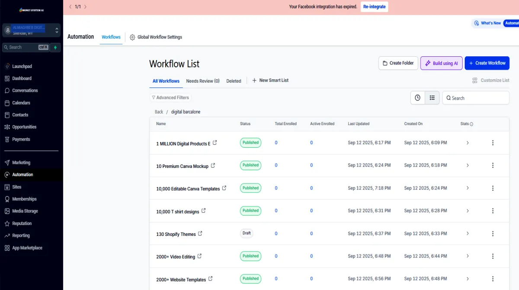Expand stats chevron for 1 MILLION Digital Products
This screenshot has width=519, height=290.
[468, 143]
